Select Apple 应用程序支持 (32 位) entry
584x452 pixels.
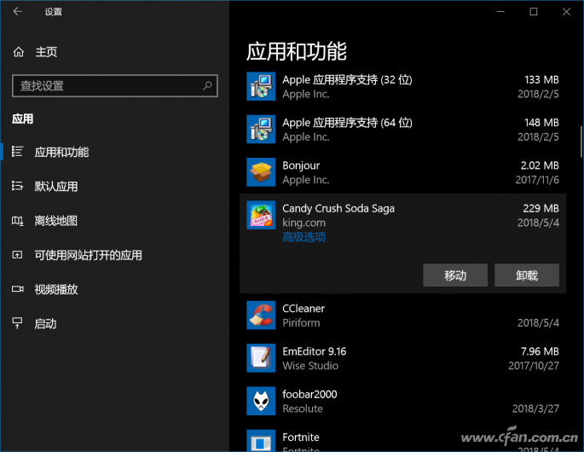click(x=347, y=80)
